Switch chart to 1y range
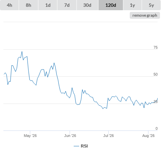This screenshot has height=155, width=161. tap(132, 5)
